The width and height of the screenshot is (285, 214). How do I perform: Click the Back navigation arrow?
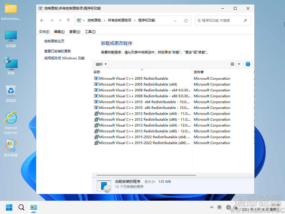pos(42,20)
